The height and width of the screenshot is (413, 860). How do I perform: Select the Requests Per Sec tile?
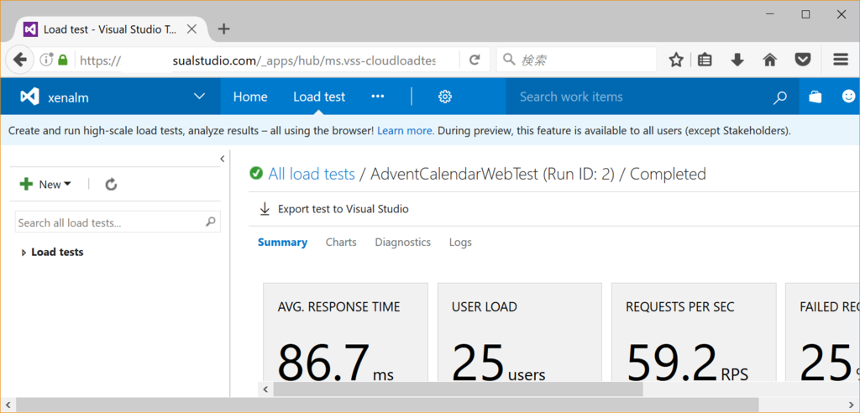coord(694,333)
